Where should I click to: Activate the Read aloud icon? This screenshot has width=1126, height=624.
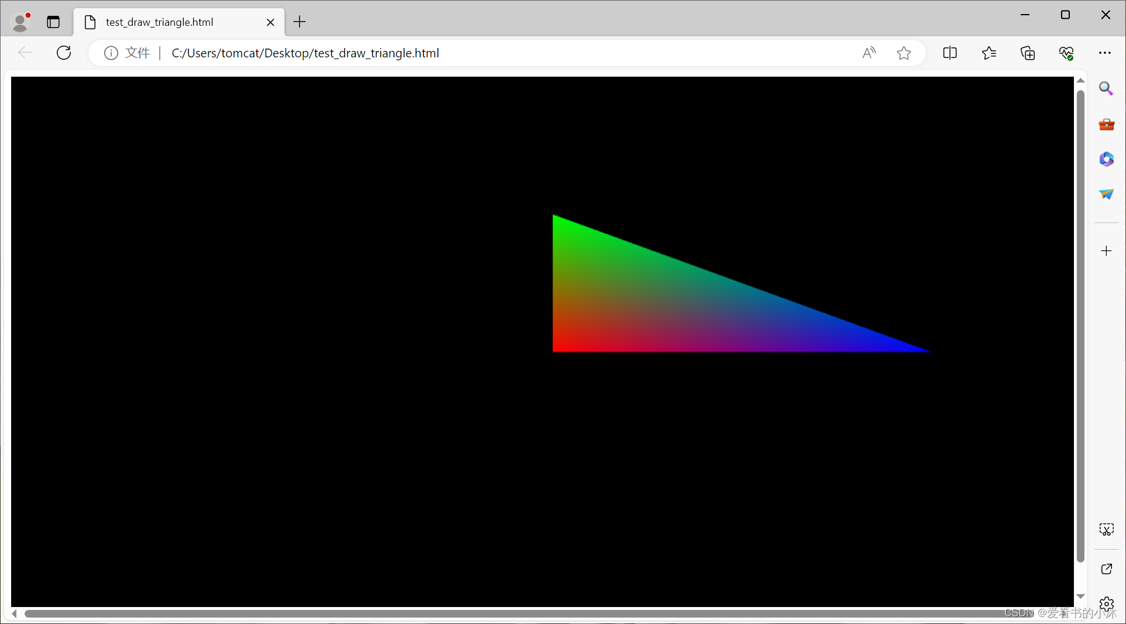tap(869, 53)
